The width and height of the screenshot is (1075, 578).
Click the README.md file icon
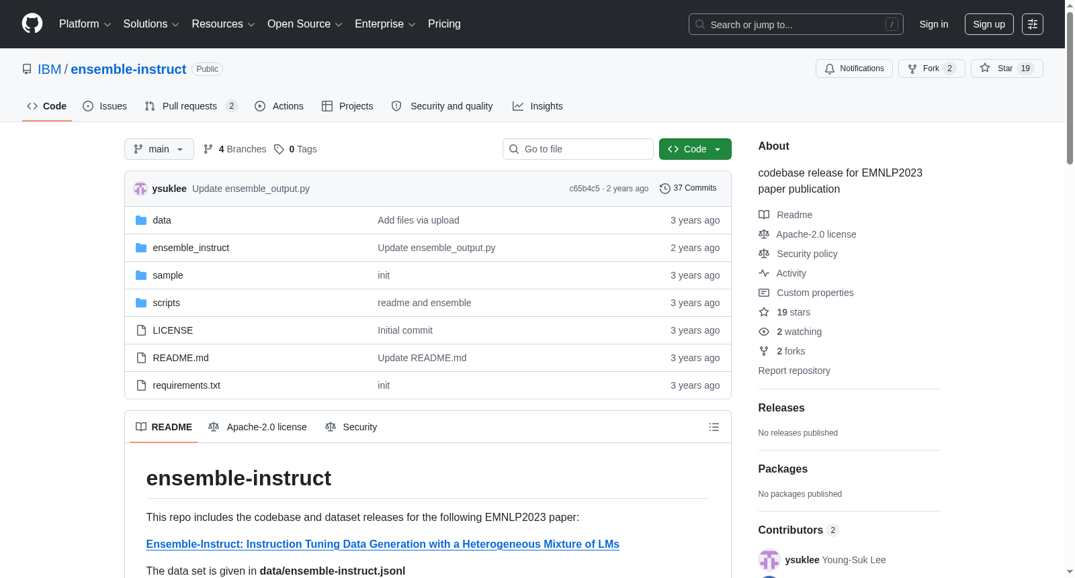click(141, 358)
